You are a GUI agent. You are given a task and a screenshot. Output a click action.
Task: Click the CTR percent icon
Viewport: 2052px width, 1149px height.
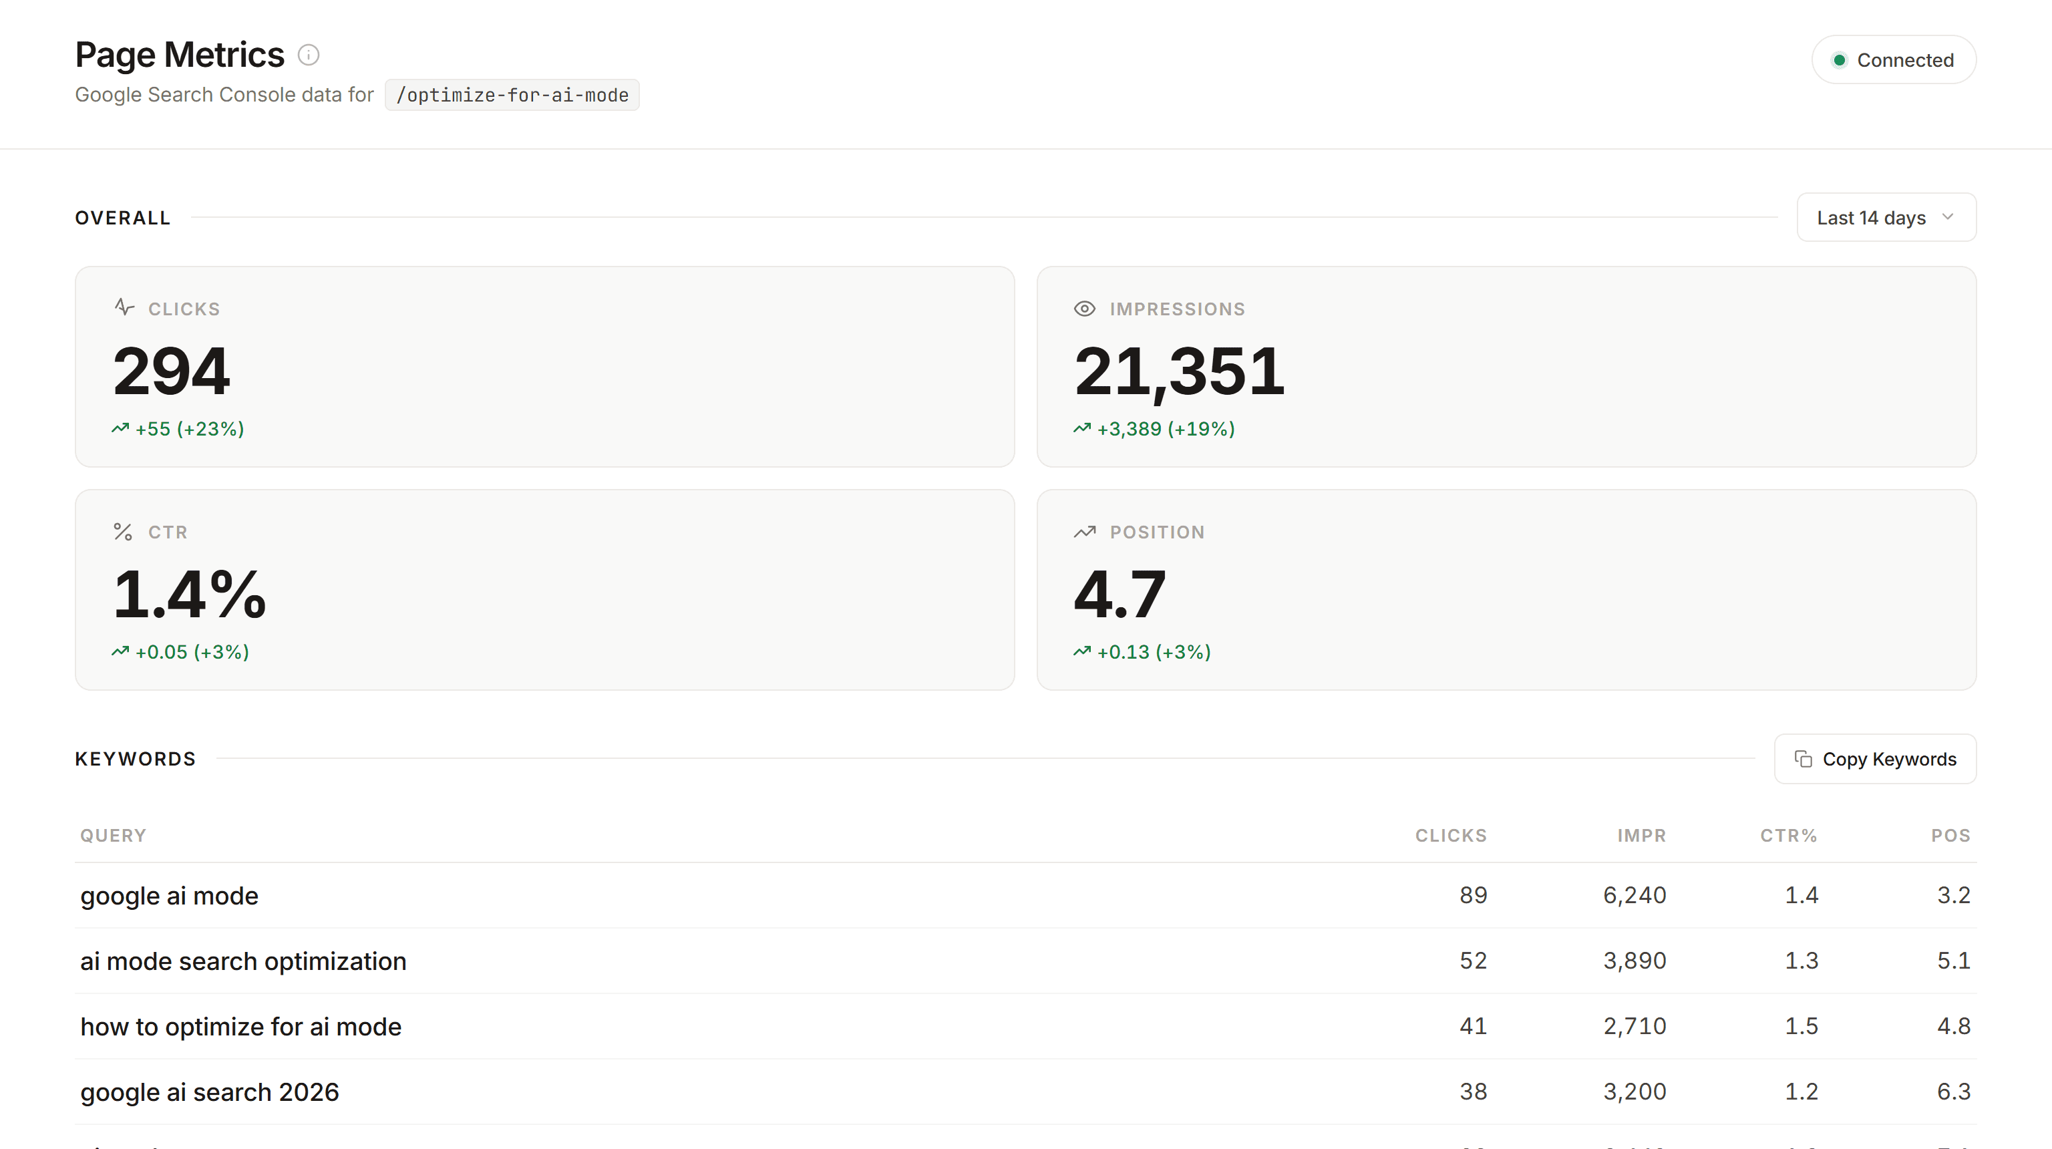123,532
